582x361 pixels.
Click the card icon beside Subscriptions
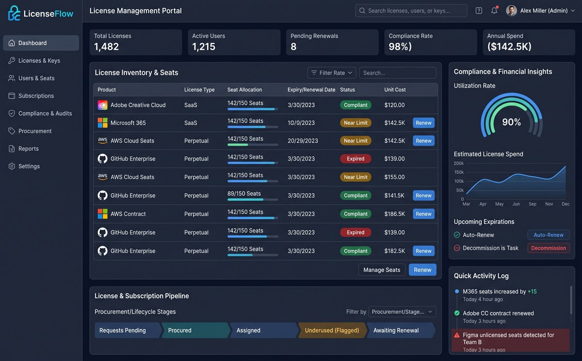pos(12,96)
